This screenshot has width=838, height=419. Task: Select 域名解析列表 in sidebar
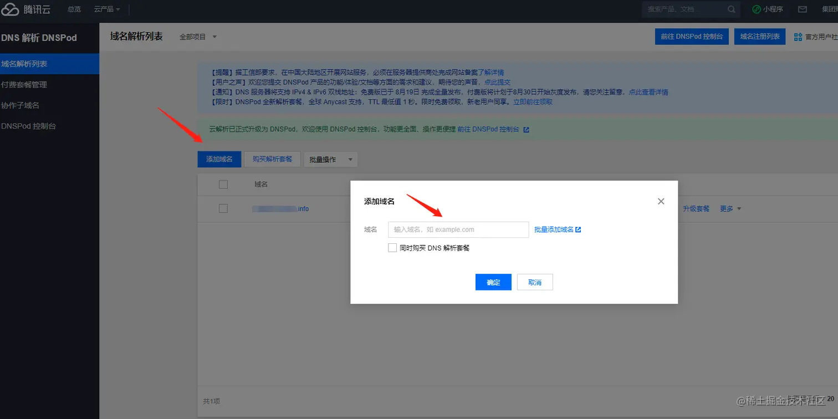coord(49,64)
